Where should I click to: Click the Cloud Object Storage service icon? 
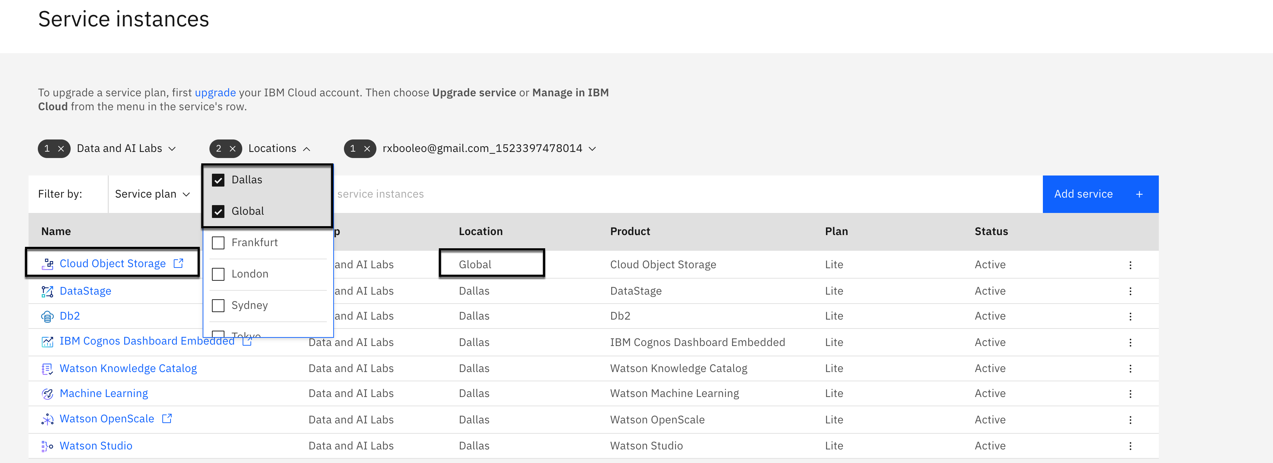[47, 264]
